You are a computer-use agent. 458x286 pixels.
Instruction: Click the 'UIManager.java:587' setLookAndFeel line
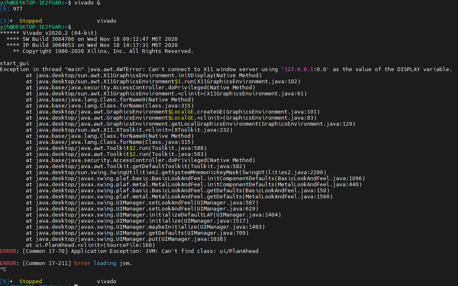pyautogui.click(x=142, y=203)
